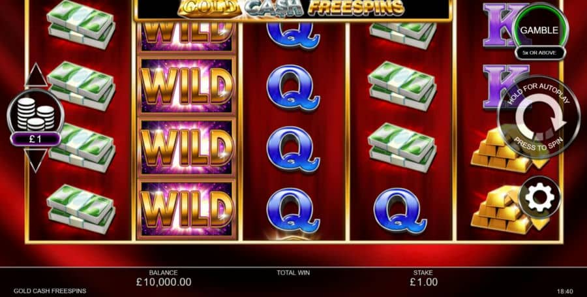Click the £1 stake value pill
Viewport: 587px width, 297px height.
36,139
